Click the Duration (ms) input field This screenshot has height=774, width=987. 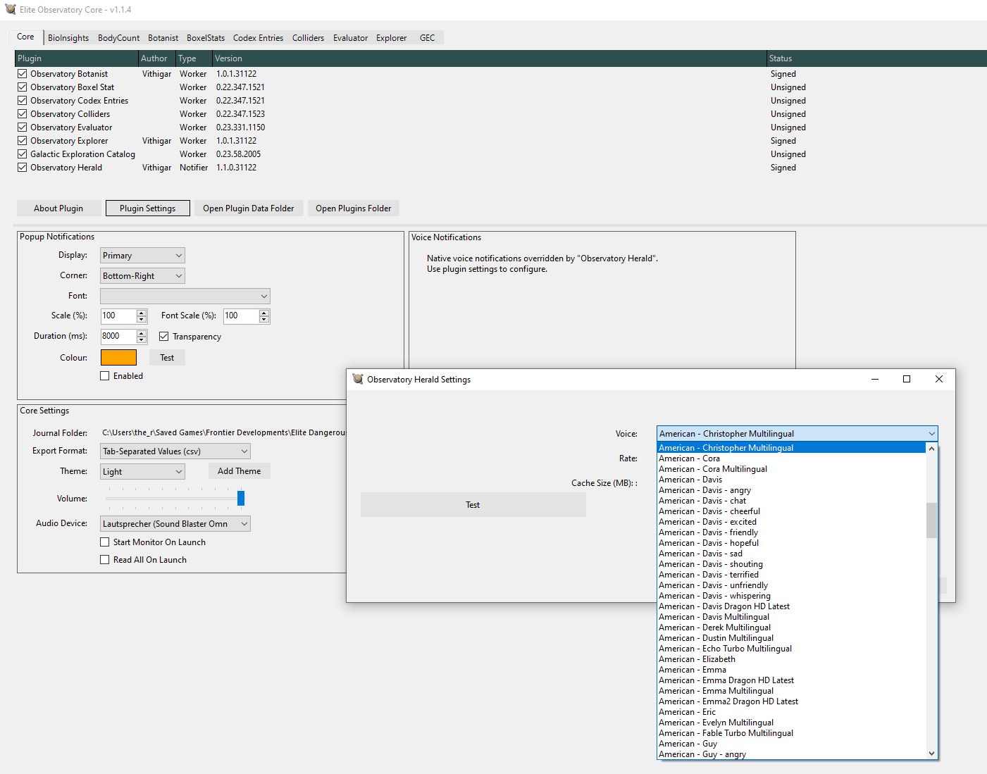pos(118,337)
